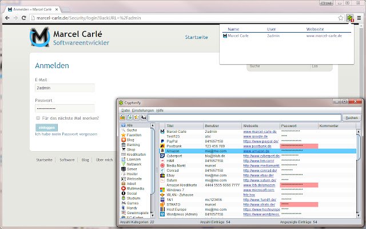Click Software in the footer navigation
Viewport: 366px width, 229px height.
(67, 160)
